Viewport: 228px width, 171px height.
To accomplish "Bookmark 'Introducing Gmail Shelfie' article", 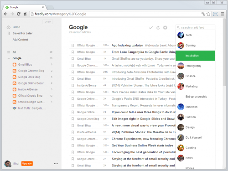I will pos(73,79).
